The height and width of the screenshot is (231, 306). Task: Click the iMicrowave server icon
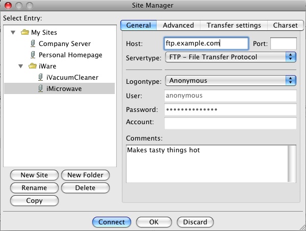pyautogui.click(x=41, y=88)
